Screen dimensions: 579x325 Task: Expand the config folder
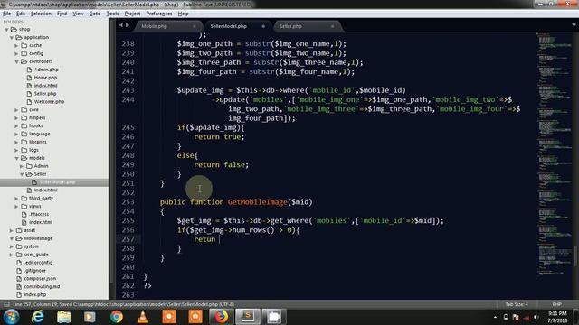[16, 54]
